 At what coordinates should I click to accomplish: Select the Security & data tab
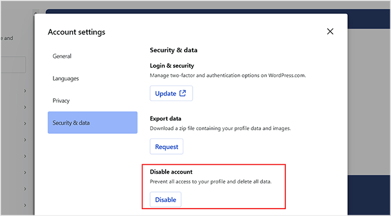click(92, 122)
